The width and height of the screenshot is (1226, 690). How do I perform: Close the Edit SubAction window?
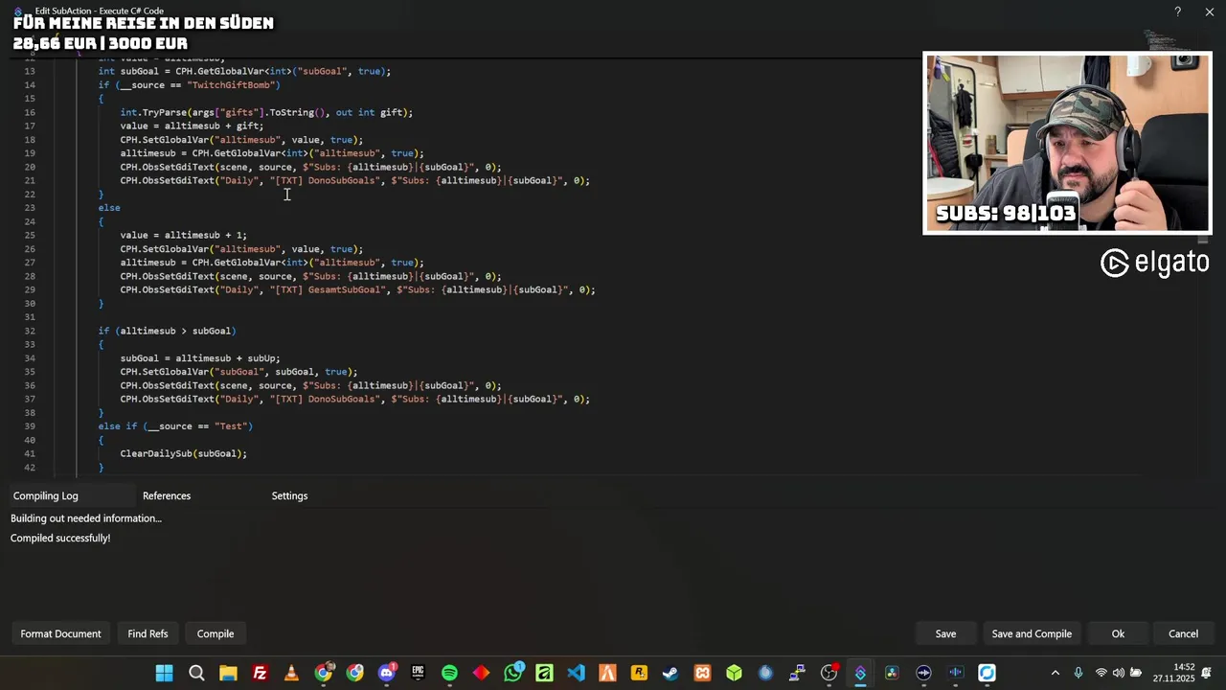click(1209, 11)
